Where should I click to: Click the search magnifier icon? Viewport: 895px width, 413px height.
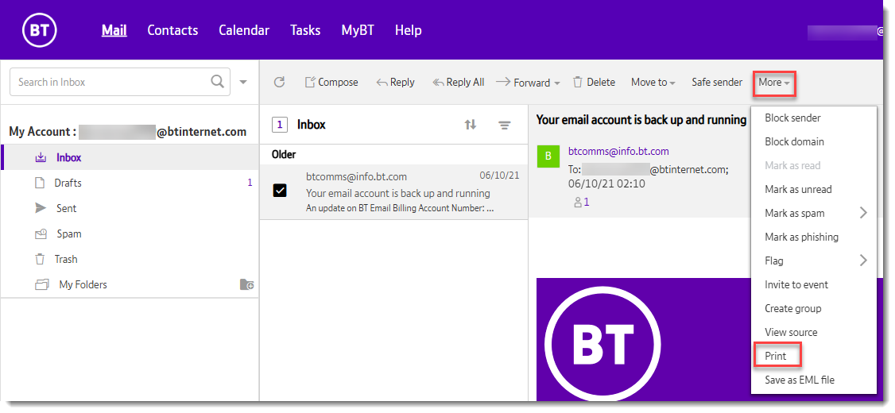tap(218, 82)
